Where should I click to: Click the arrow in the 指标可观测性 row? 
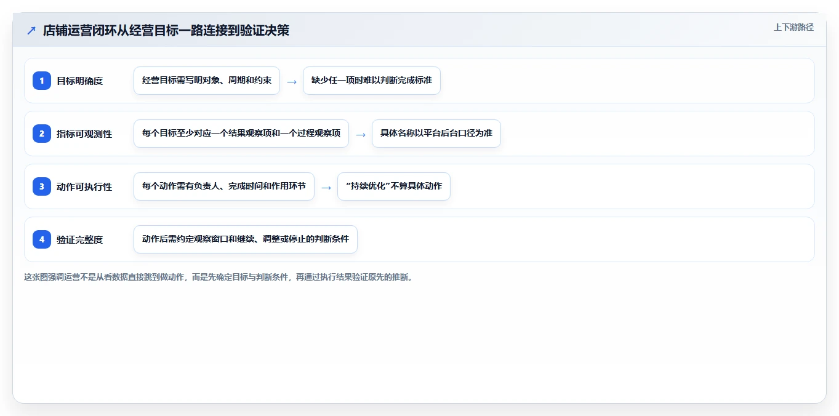pos(361,134)
